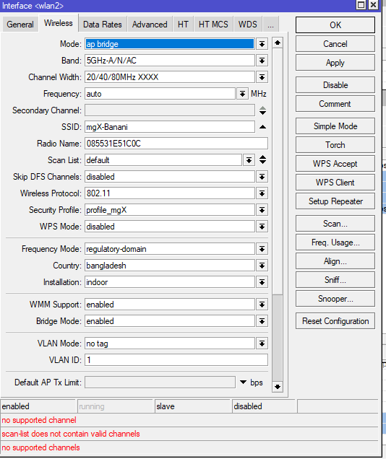Close the Interface wlan2 window
This screenshot has height=459, width=386.
(373, 5)
